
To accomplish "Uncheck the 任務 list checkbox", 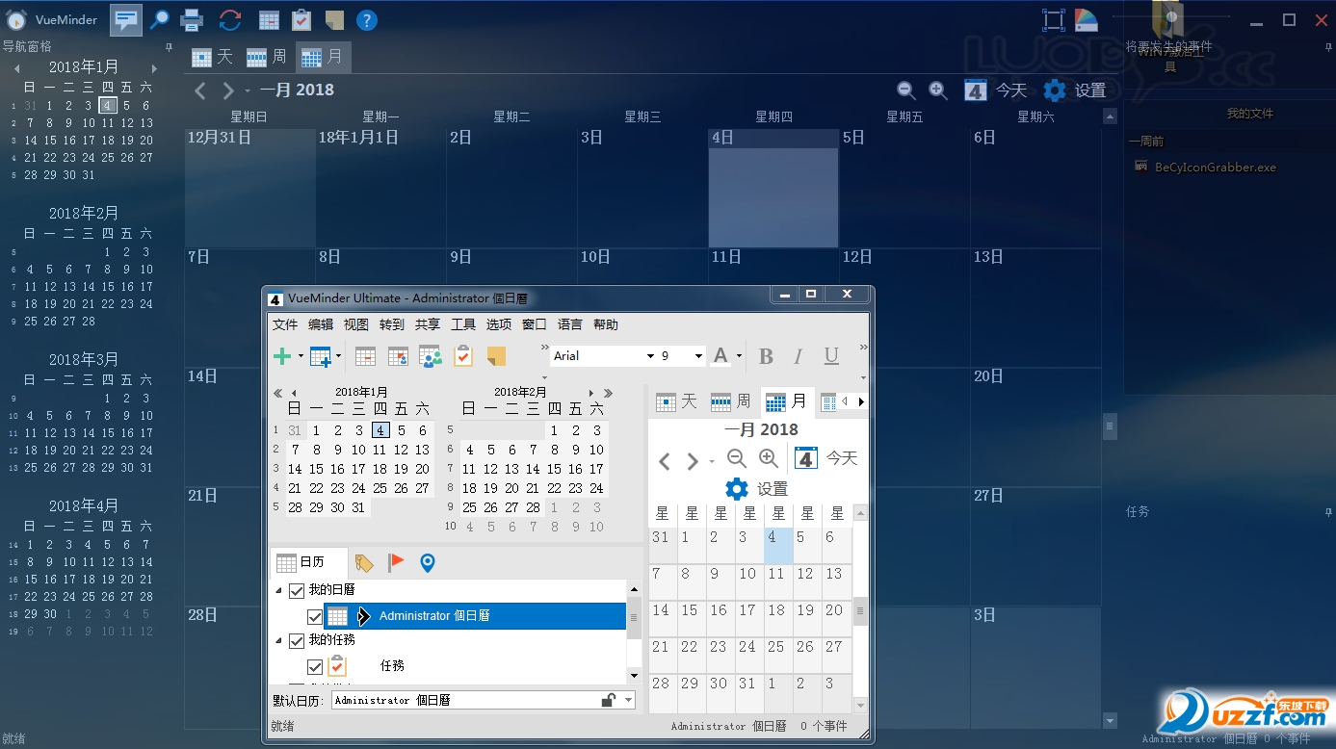I will (x=315, y=666).
